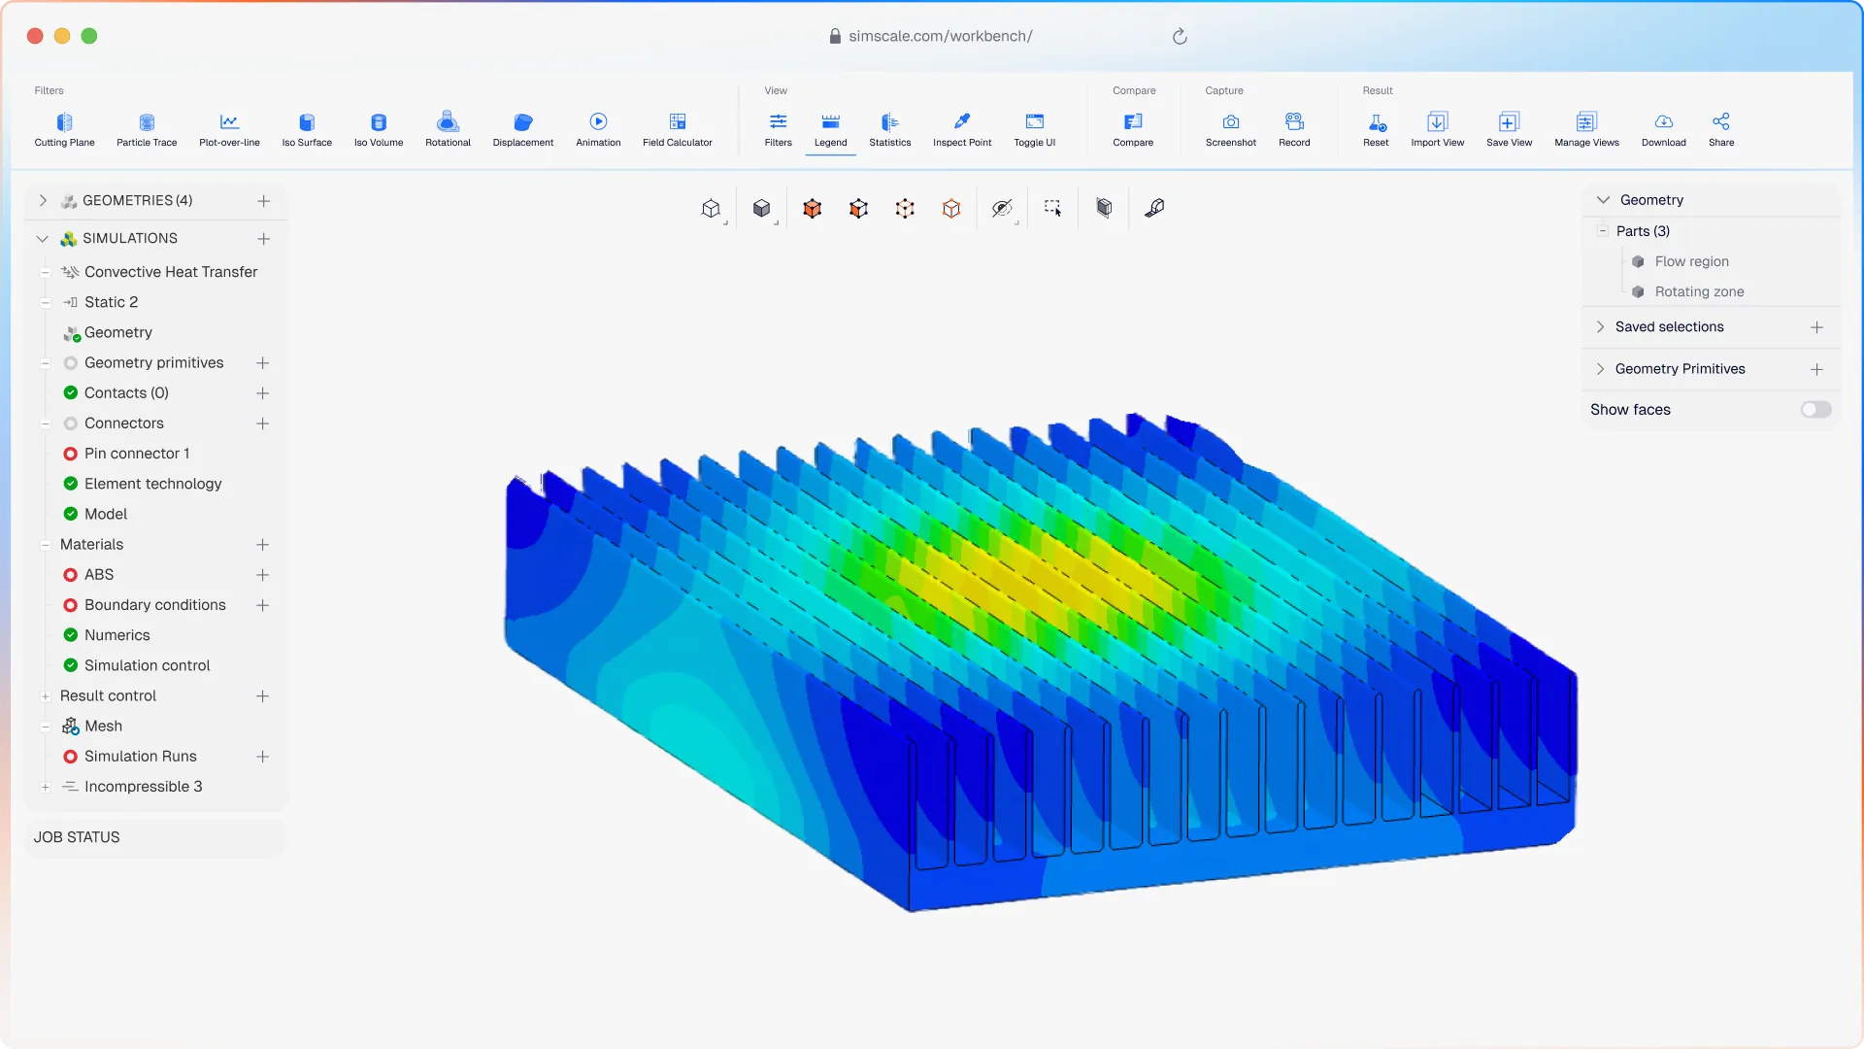Select the Static 2 simulation

coord(111,302)
